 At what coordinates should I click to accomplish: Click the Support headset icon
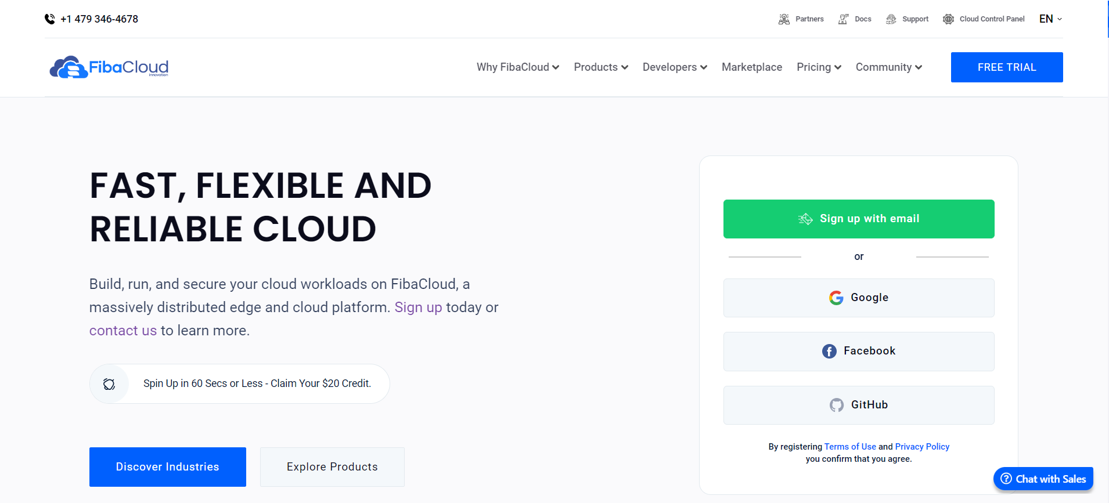click(891, 19)
